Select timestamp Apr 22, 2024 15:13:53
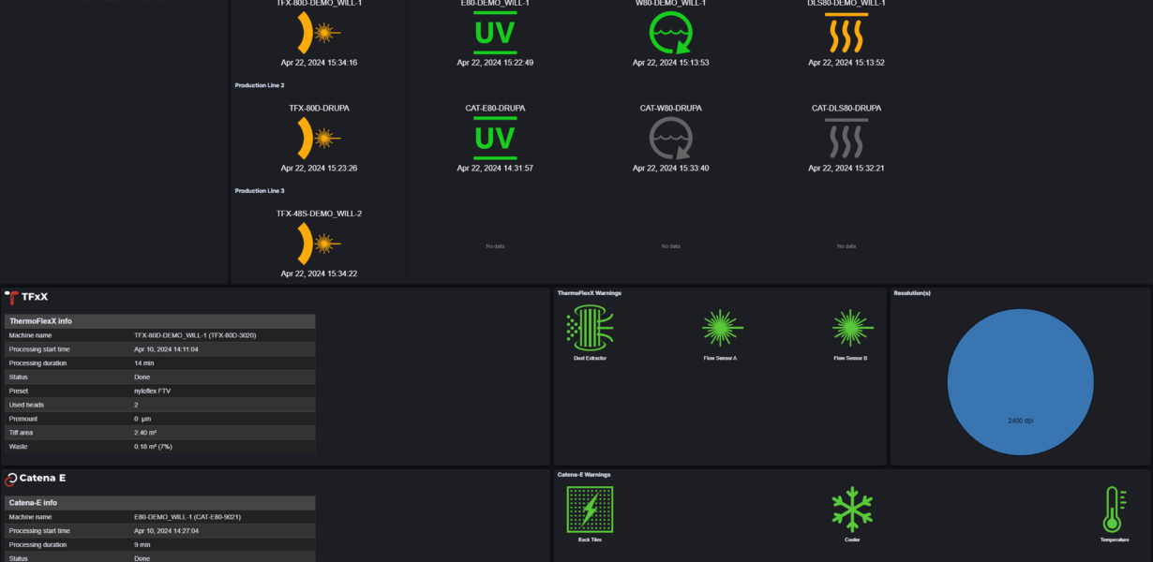This screenshot has height=562, width=1153. pos(671,63)
